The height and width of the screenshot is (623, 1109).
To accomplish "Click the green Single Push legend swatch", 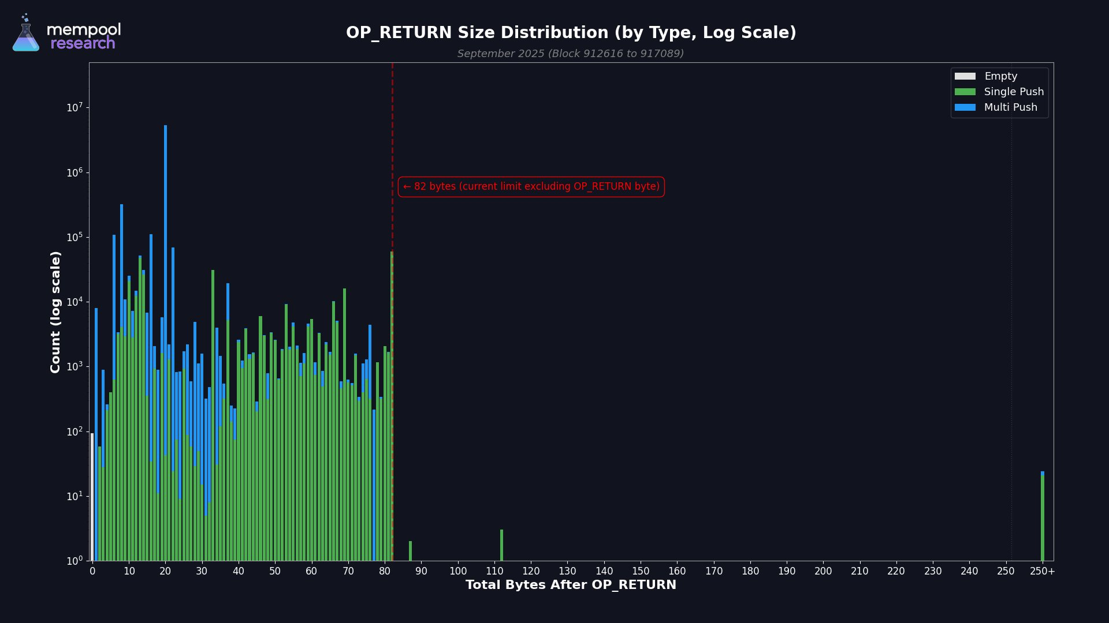I will pyautogui.click(x=965, y=92).
